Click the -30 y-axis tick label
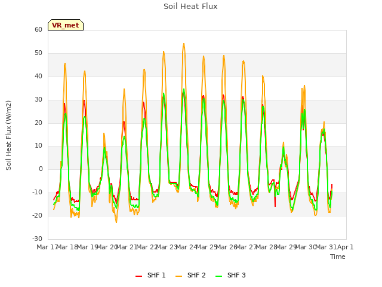This screenshot has width=382, height=287. 37,239
